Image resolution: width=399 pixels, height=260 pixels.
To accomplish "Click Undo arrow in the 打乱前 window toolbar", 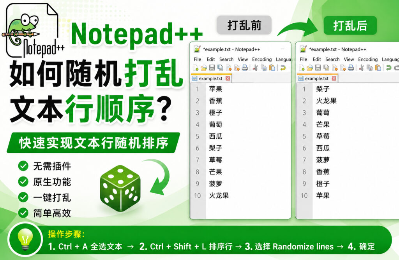I will click(x=283, y=68).
